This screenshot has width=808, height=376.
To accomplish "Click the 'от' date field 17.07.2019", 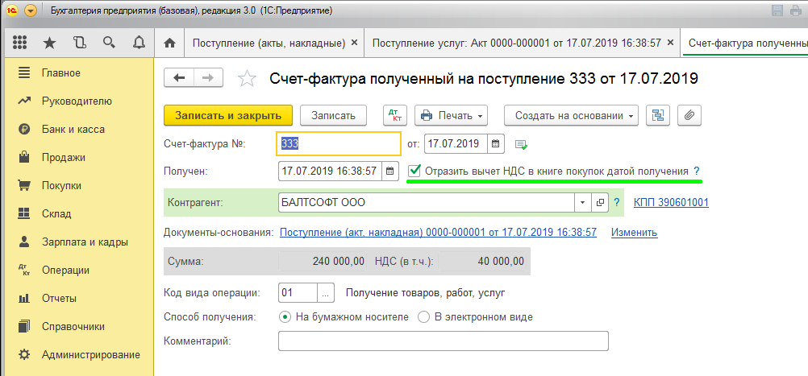I will coord(456,143).
